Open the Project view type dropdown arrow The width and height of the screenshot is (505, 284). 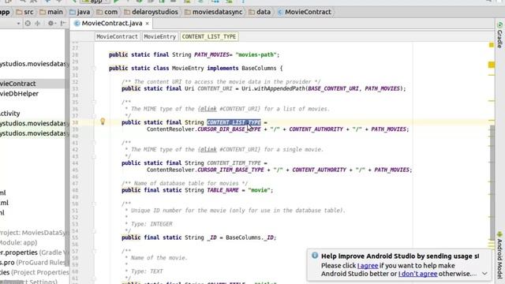coord(18,24)
